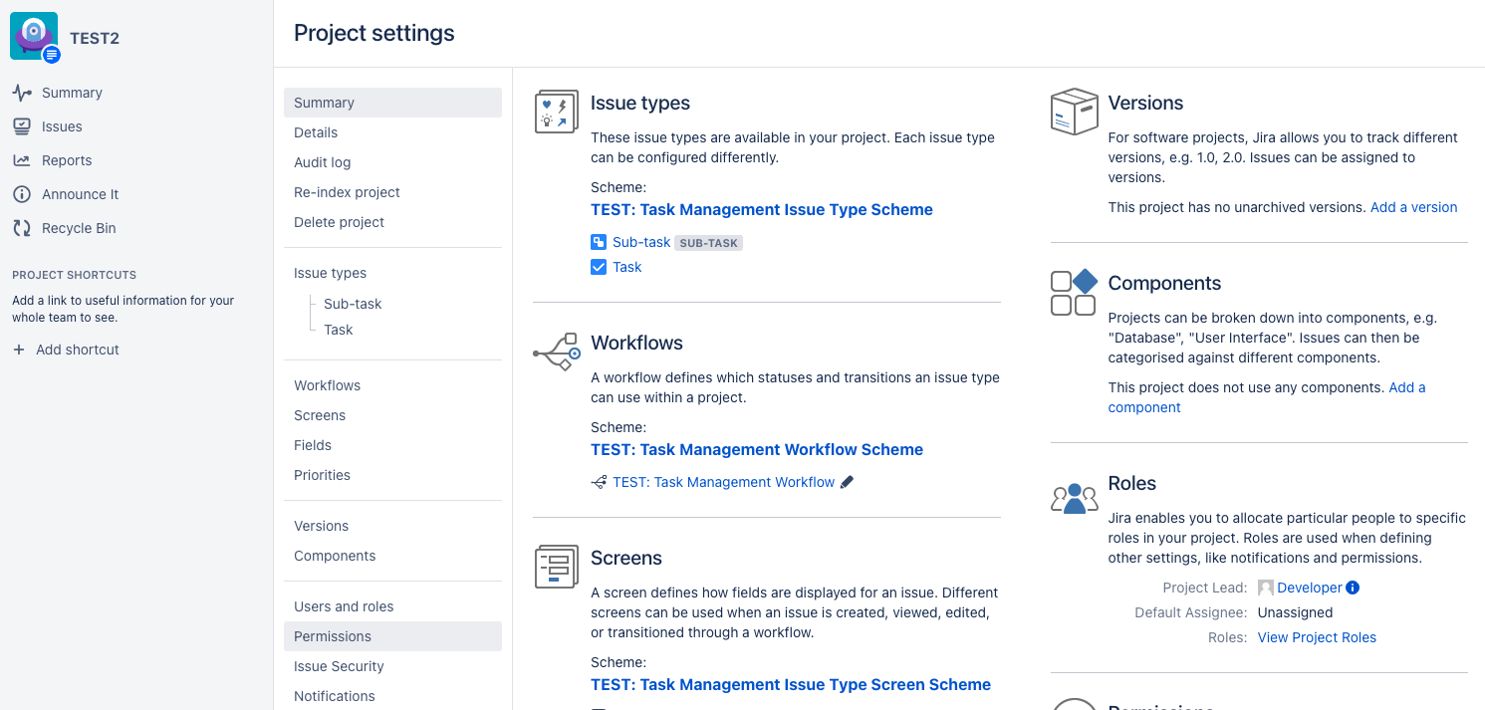Click the Add shortcut plus icon
Image resolution: width=1485 pixels, height=710 pixels.
click(x=19, y=350)
